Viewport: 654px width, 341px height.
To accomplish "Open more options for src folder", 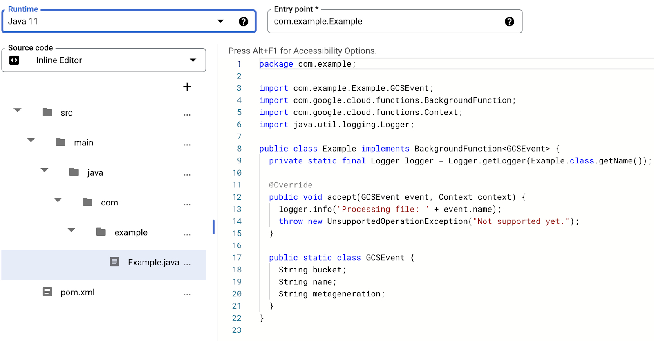I will 187,115.
